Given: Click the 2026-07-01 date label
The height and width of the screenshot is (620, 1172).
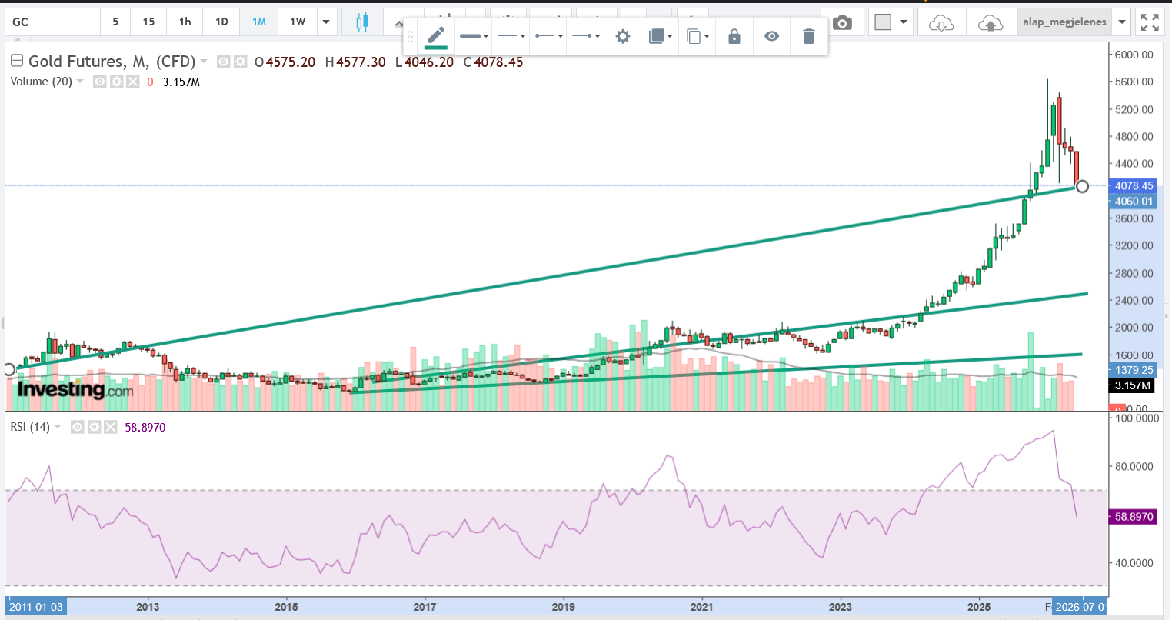Looking at the screenshot, I should [x=1080, y=607].
